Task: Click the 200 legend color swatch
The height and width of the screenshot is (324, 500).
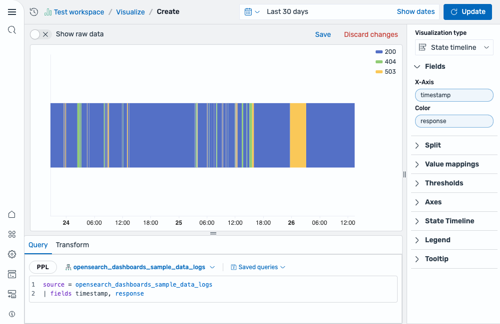Action: [379, 52]
